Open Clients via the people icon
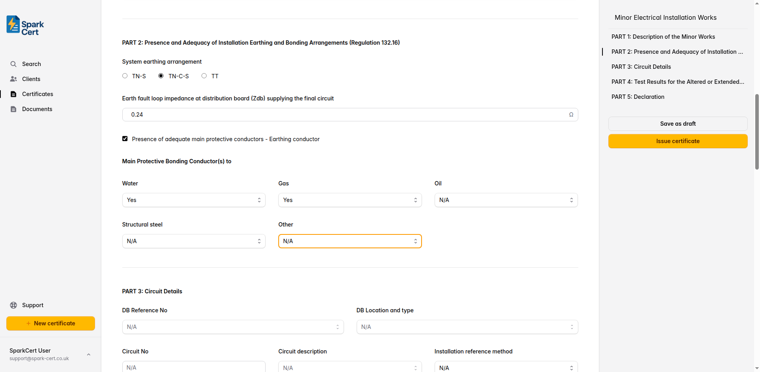Image resolution: width=760 pixels, height=372 pixels. click(x=13, y=79)
